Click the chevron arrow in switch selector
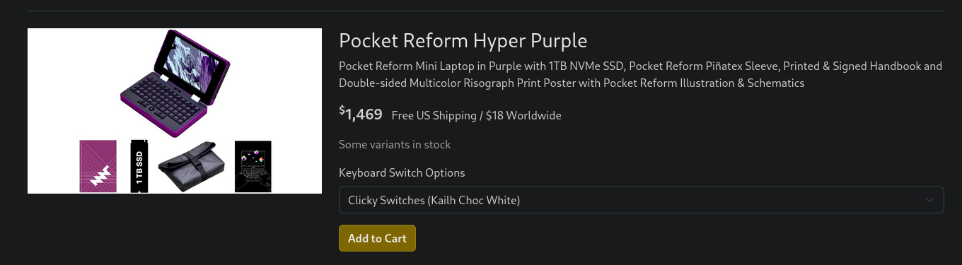Screen dimensions: 962x265 click(929, 201)
